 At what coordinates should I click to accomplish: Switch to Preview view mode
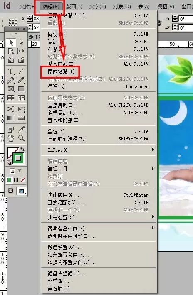(x=21, y=191)
